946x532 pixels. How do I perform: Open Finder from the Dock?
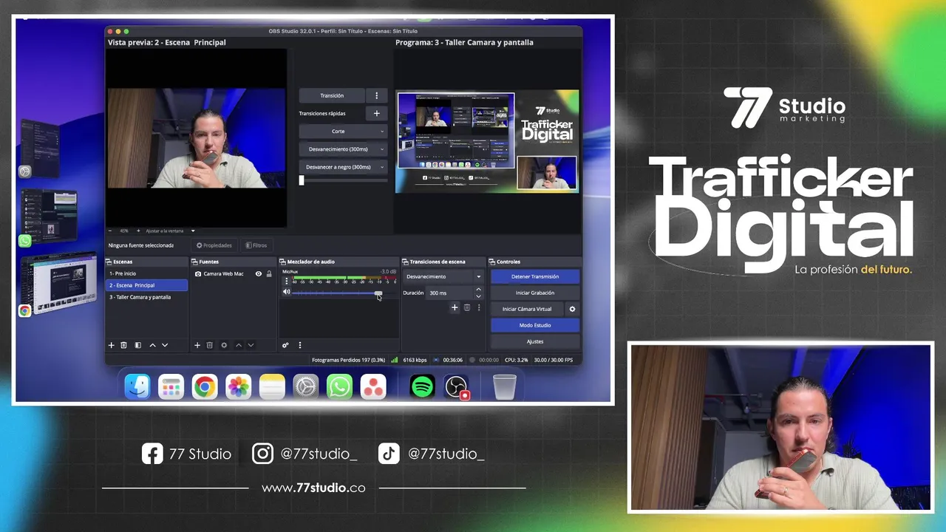click(x=137, y=386)
